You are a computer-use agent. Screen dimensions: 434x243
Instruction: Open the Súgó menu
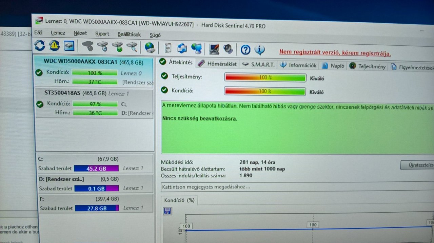155,35
